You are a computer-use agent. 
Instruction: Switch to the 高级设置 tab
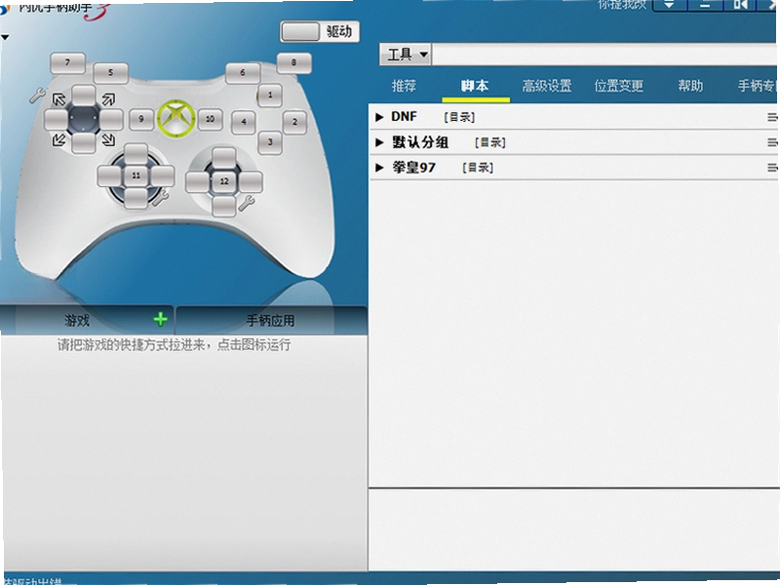click(547, 86)
